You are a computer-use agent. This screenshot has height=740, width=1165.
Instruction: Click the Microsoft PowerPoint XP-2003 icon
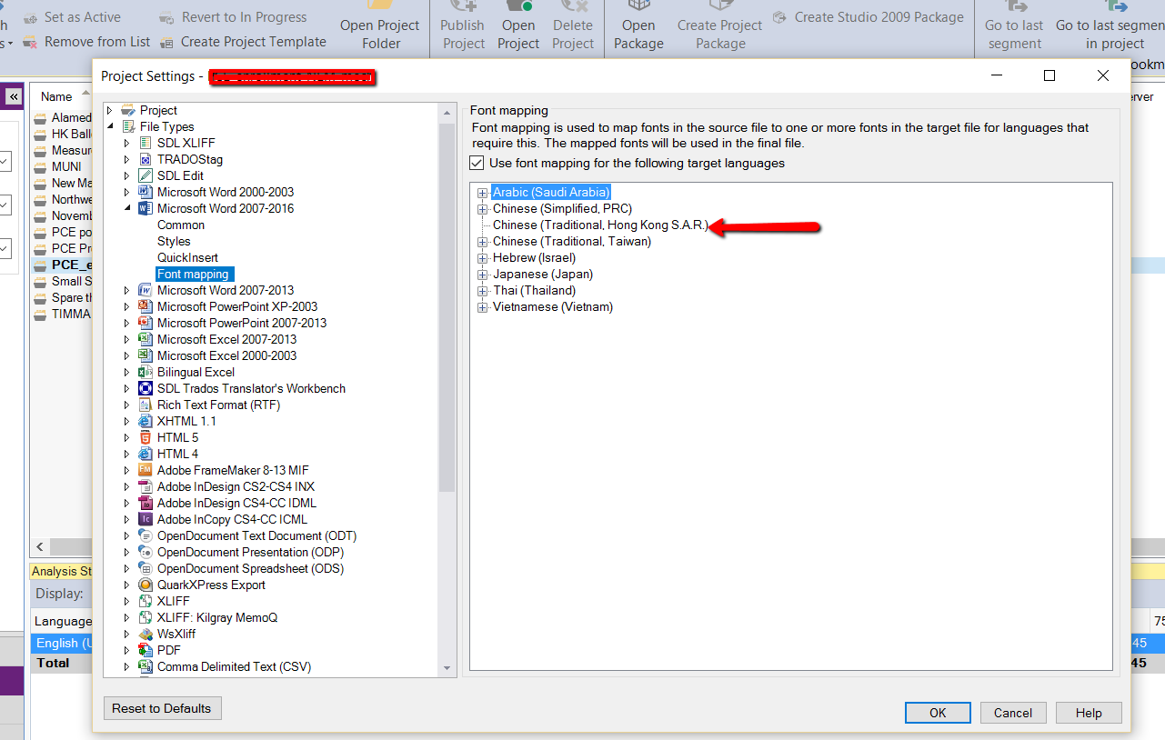pyautogui.click(x=145, y=306)
